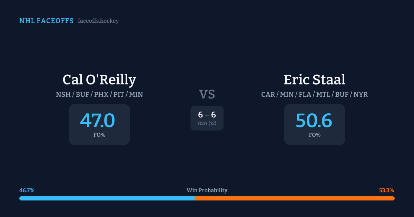Screen dimensions: 414x217
Task: Click the NHL FACEOFFS header title
Action: point(46,21)
